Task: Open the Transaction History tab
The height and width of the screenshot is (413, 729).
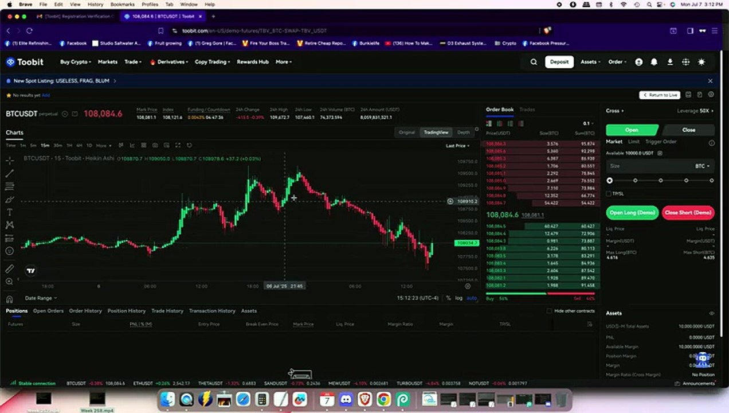Action: [x=212, y=311]
